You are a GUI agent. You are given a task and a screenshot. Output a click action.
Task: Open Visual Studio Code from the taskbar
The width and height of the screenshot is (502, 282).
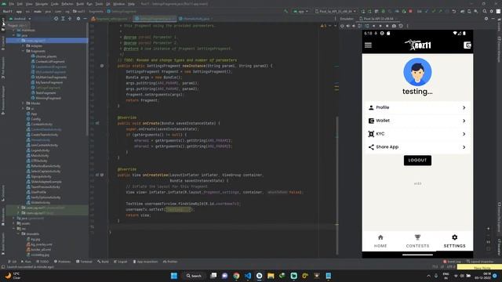248,276
